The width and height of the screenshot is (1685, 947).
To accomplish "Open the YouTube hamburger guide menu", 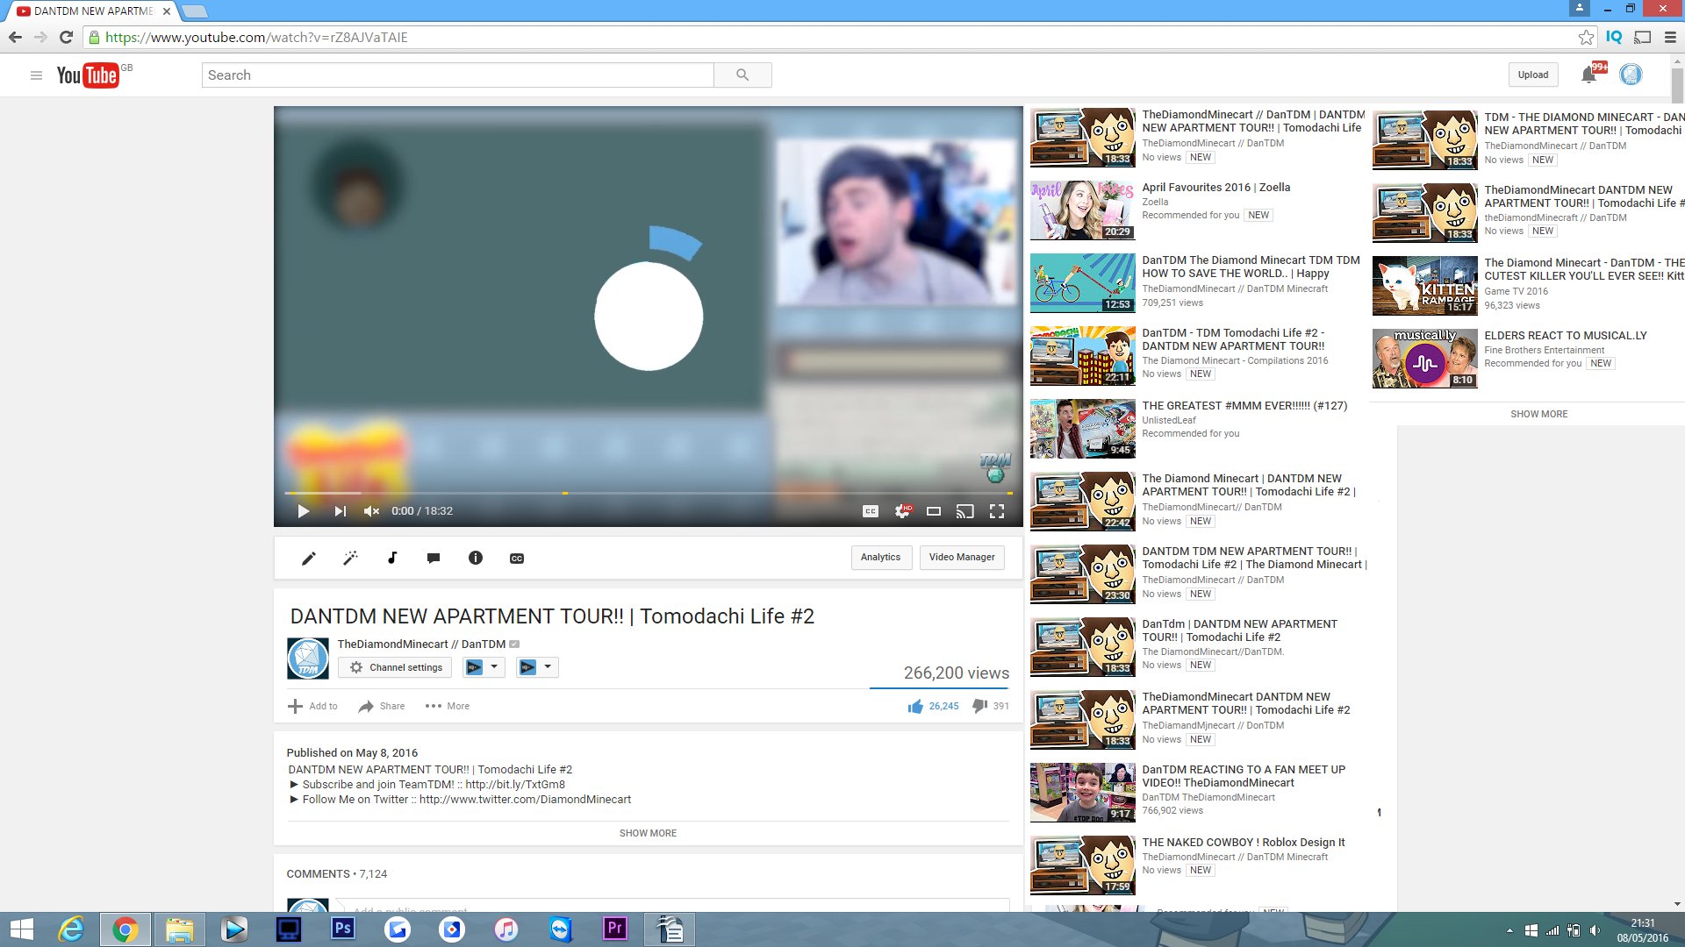I will pos(36,75).
